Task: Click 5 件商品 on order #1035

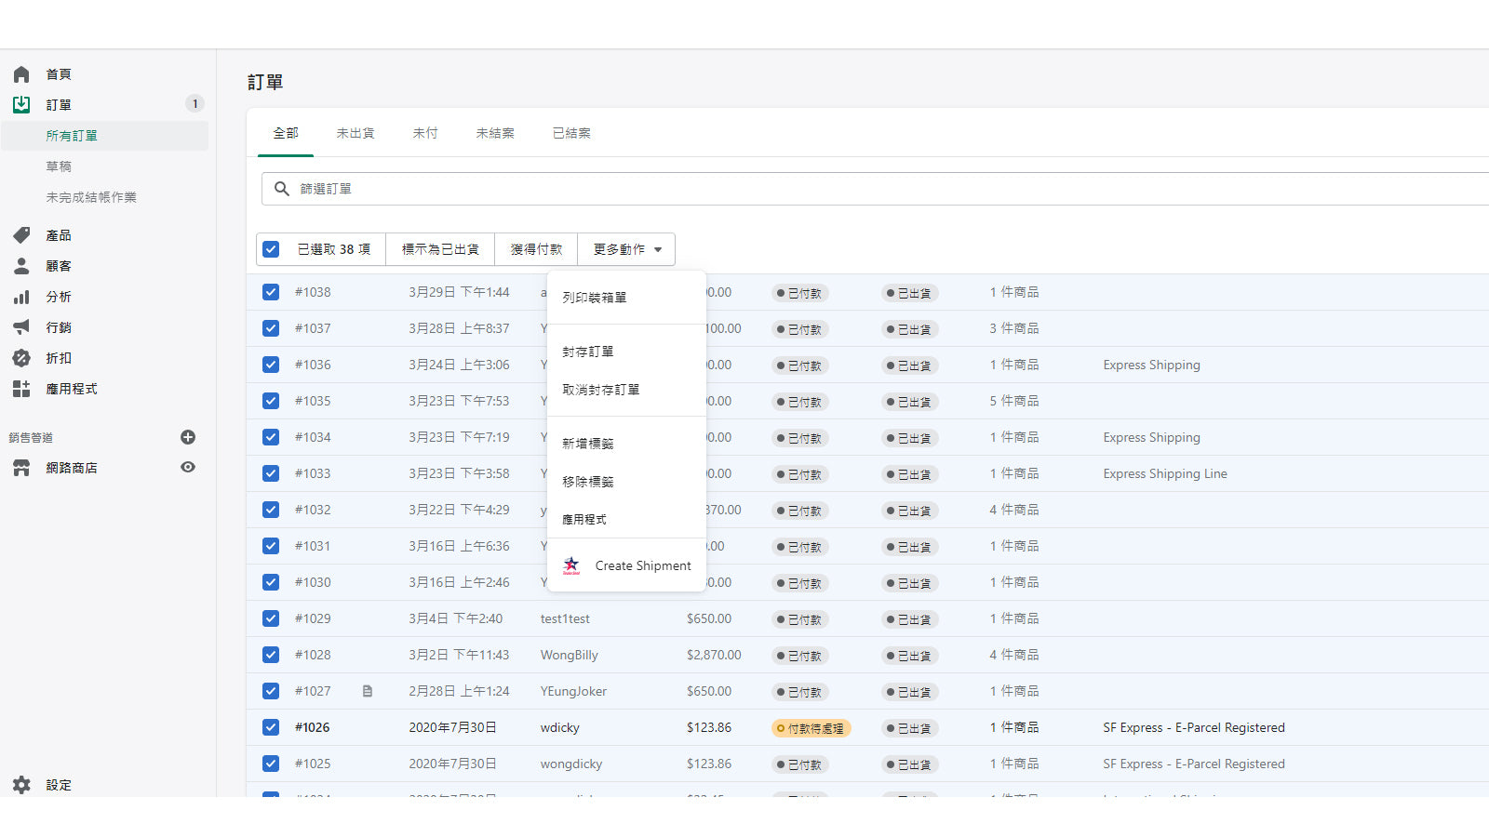Action: (1014, 401)
